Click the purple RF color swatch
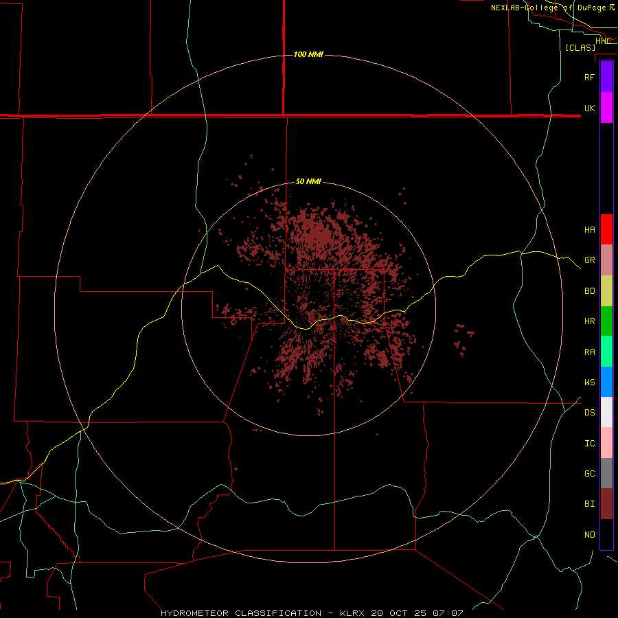Viewport: 618px width, 618px height. [x=606, y=76]
